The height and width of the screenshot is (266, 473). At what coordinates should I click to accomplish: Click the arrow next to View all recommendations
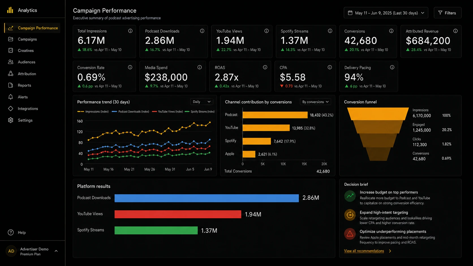pos(390,251)
